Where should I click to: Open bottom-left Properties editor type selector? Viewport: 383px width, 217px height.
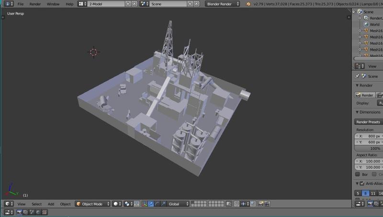click(x=9, y=212)
